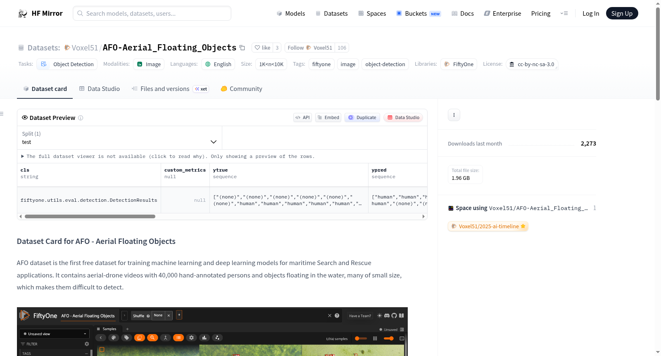Follow the Voxel51 organization
Screen dimensions: 661x356
(x=310, y=48)
